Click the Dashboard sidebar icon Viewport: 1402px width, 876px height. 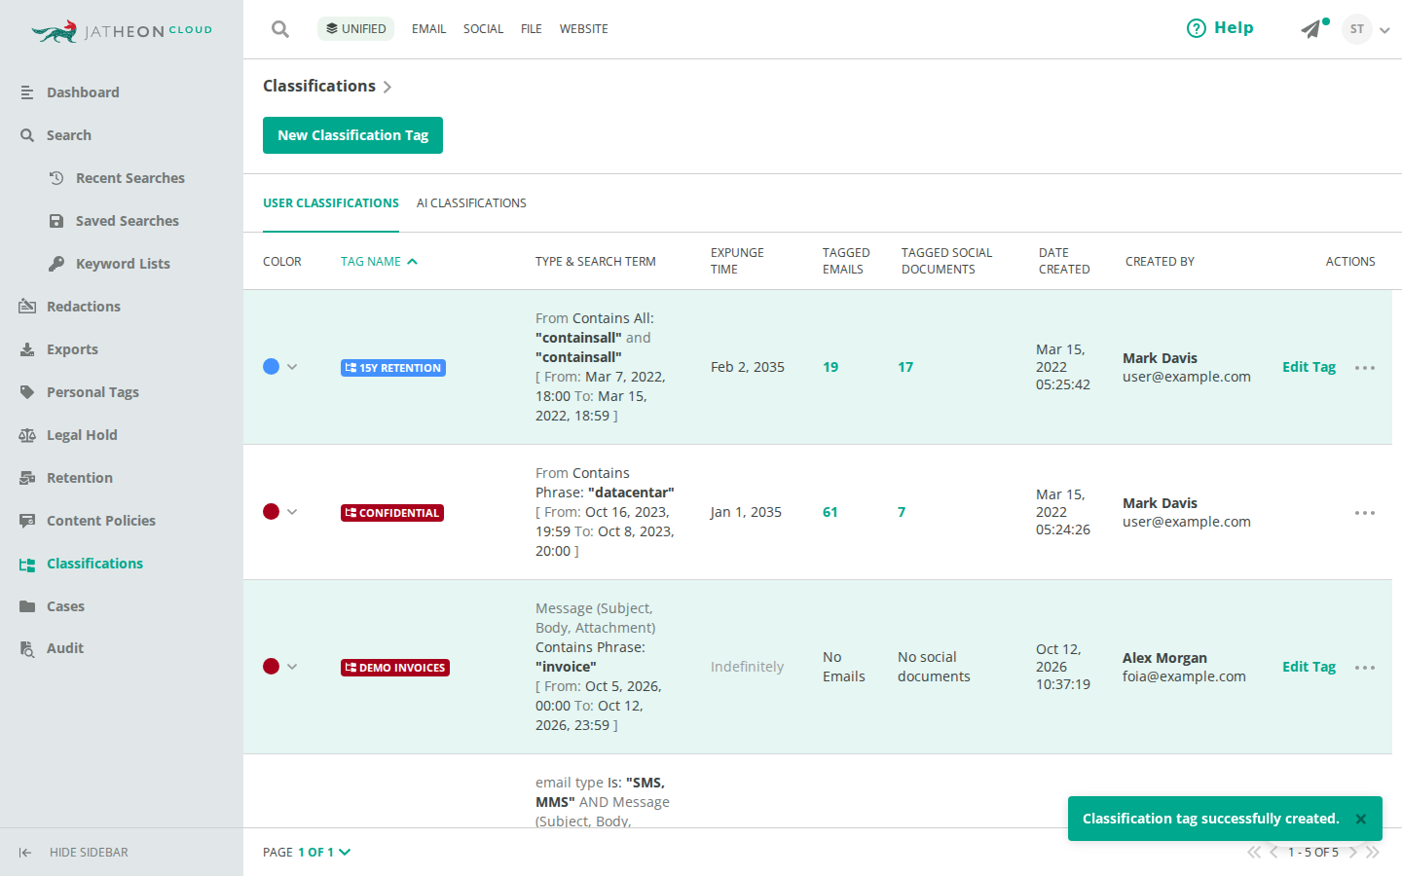coord(27,92)
